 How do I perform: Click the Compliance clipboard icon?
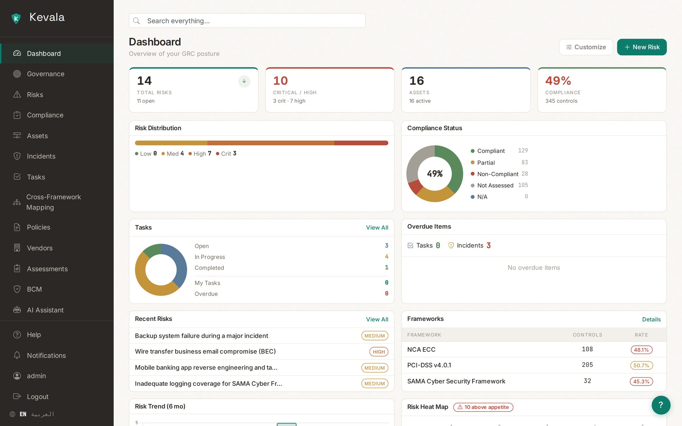17,115
